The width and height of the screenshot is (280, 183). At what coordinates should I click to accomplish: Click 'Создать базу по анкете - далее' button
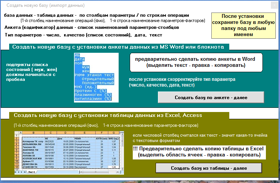click(x=211, y=98)
